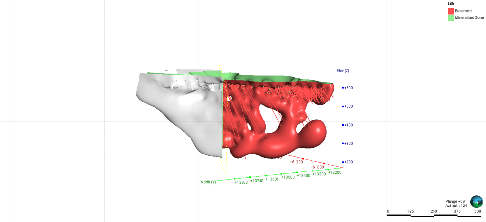Image resolution: width=486 pixels, height=222 pixels.
Task: Click the +13600 north axis label
Action: pos(273,179)
